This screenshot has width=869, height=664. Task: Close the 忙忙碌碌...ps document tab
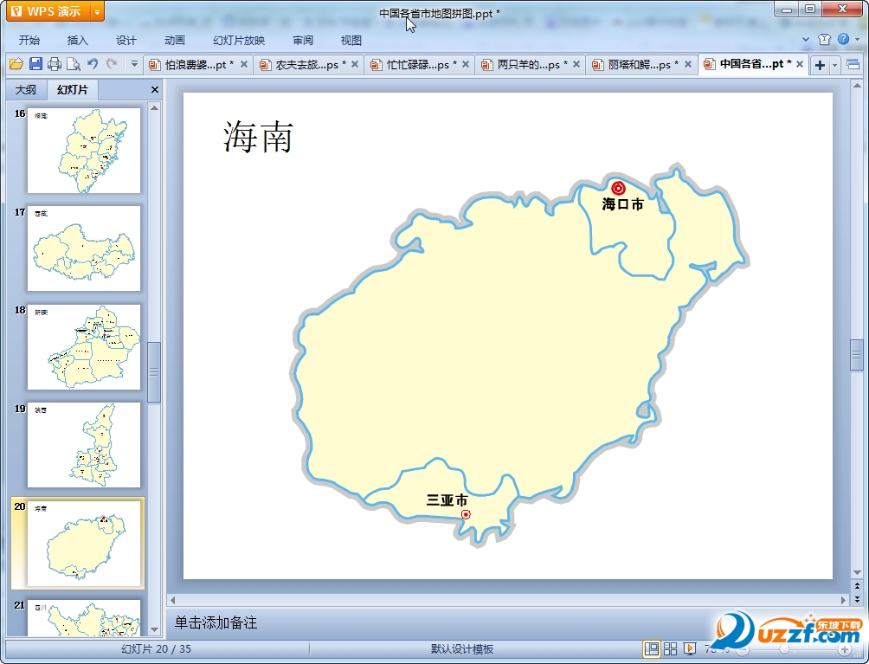pos(466,64)
